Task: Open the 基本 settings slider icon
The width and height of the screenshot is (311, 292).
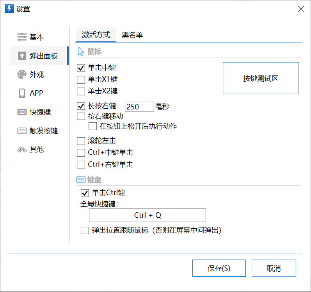Action: pyautogui.click(x=22, y=37)
